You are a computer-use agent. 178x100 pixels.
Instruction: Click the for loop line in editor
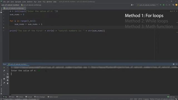[23, 21]
